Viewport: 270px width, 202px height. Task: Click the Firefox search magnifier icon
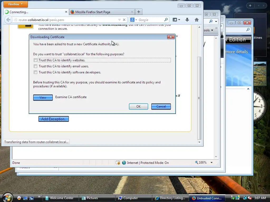click(x=166, y=20)
